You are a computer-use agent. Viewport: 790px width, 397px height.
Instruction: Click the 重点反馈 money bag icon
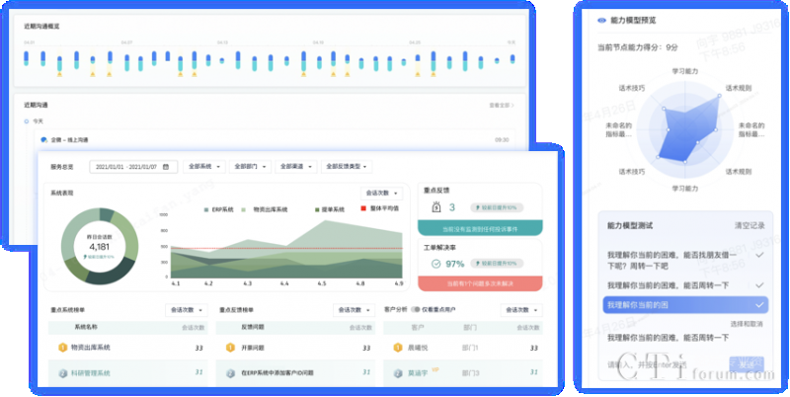pyautogui.click(x=435, y=207)
